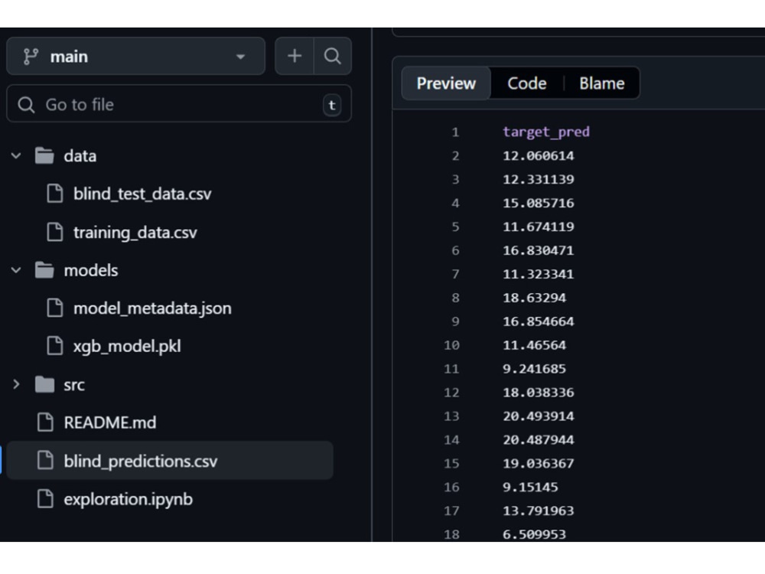Collapse the models folder chevron
This screenshot has width=765, height=574.
(x=16, y=270)
